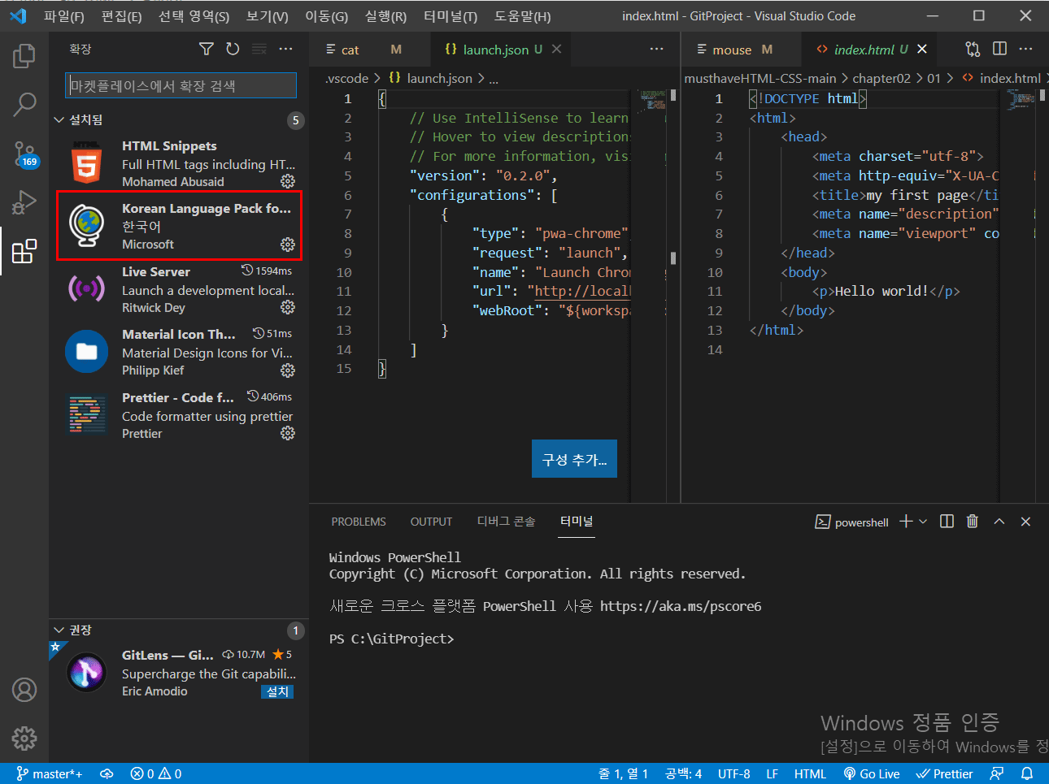Manage Korean Language Pack gear icon
The image size is (1049, 784).
(x=288, y=245)
